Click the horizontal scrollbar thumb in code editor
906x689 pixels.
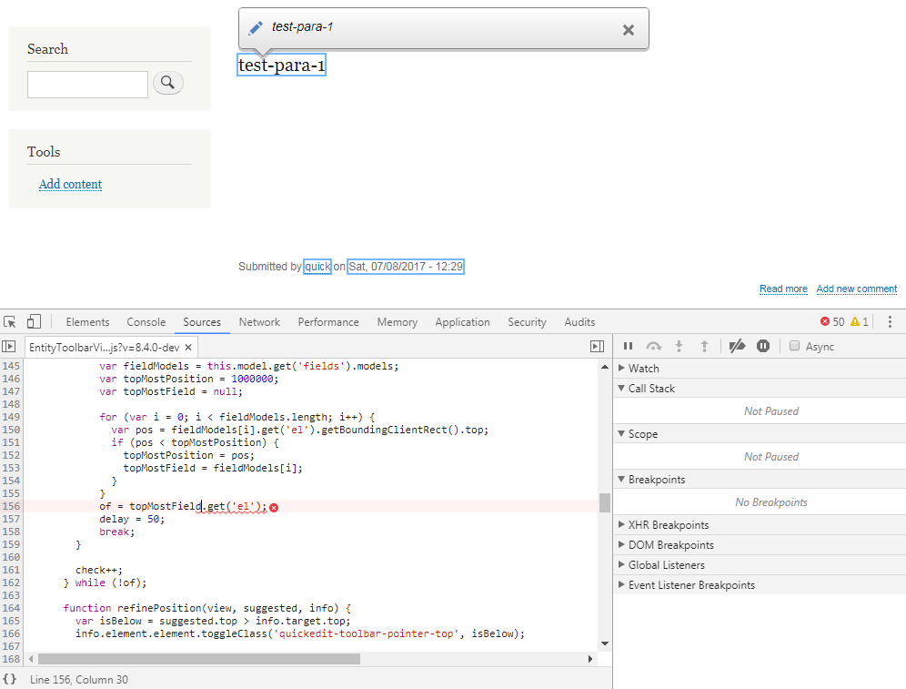[199, 659]
